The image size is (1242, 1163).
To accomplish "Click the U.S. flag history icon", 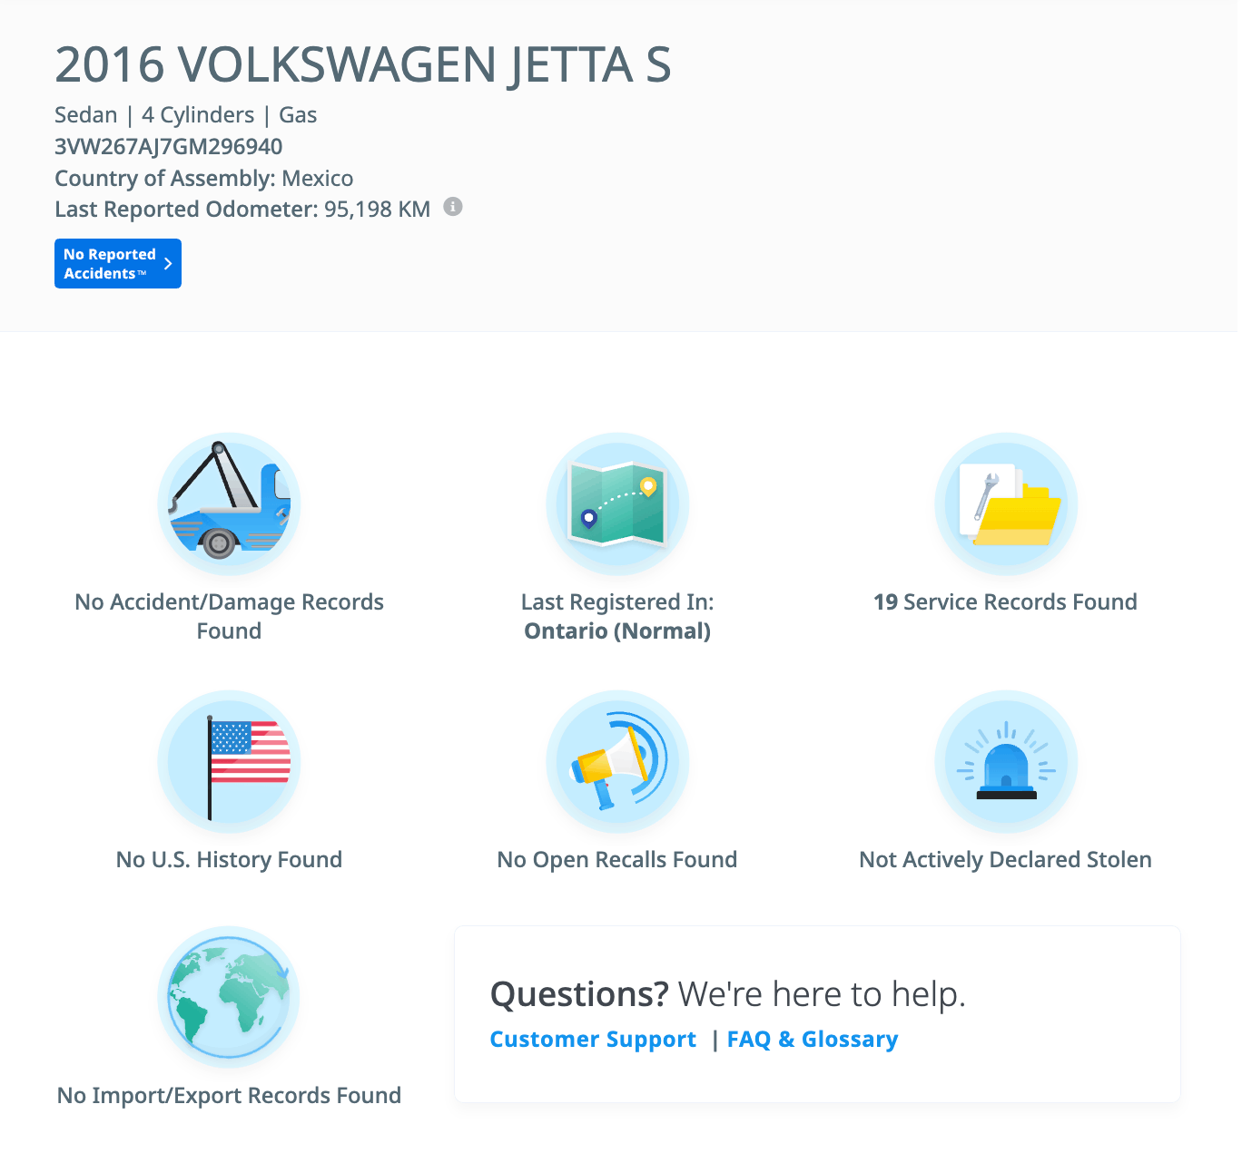I will tap(229, 762).
